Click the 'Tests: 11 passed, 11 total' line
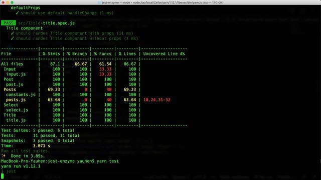Image resolution: width=321 pixels, height=180 pixels. tap(40, 135)
